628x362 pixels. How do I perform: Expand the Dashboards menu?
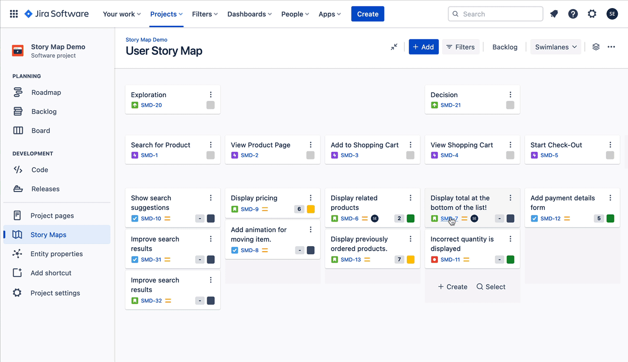tap(249, 14)
